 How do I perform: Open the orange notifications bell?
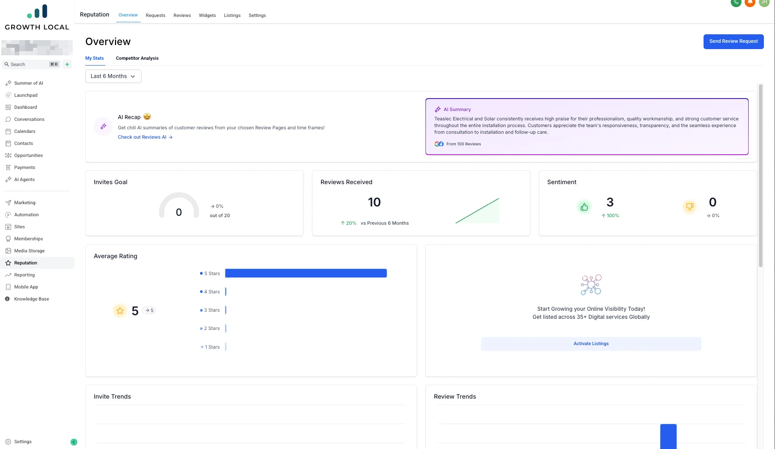point(750,3)
